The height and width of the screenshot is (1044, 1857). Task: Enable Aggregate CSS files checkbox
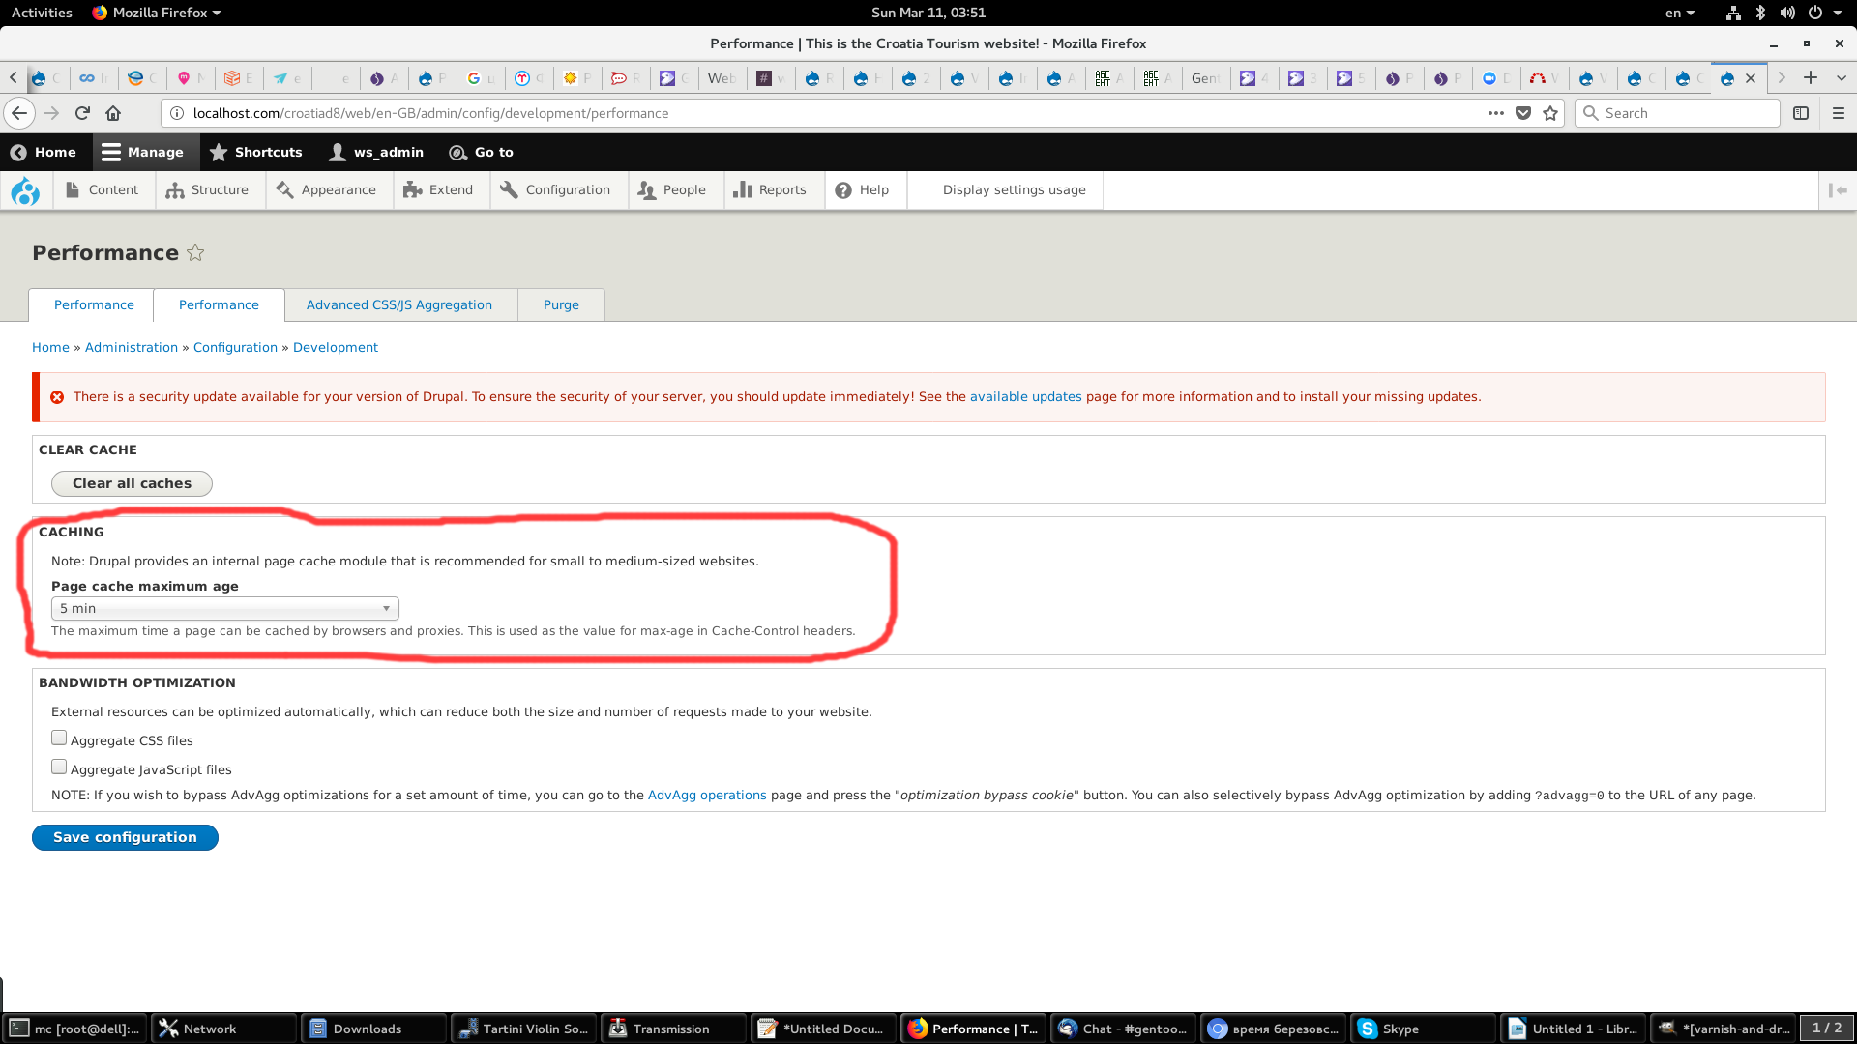(x=59, y=739)
